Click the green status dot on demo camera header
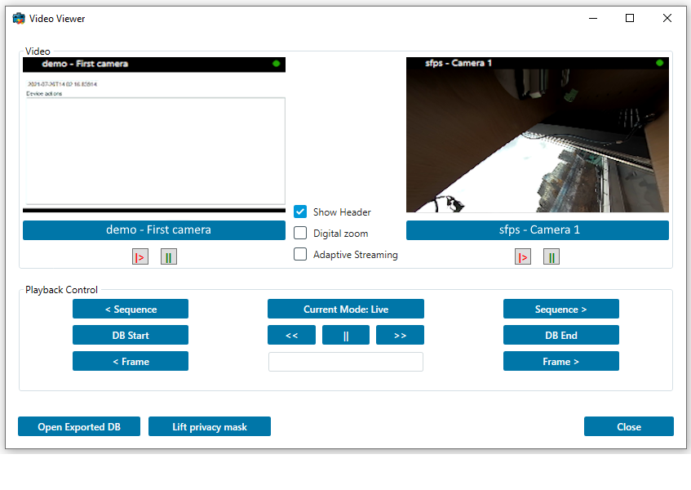The height and width of the screenshot is (490, 691). tap(277, 64)
